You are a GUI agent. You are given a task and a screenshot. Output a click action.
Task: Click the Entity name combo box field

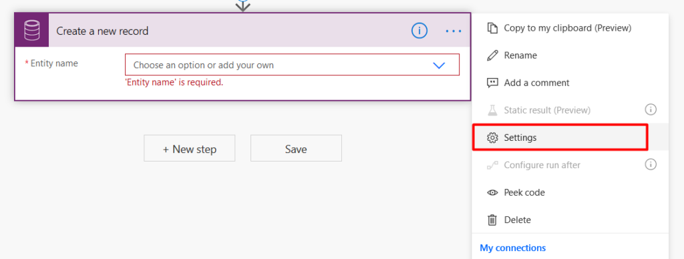point(292,65)
